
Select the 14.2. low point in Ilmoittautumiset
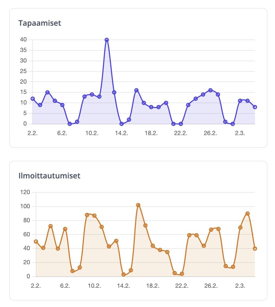(x=124, y=275)
